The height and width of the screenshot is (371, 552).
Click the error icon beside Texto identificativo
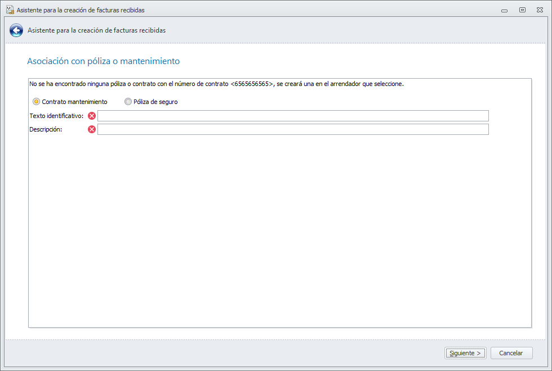pos(92,116)
